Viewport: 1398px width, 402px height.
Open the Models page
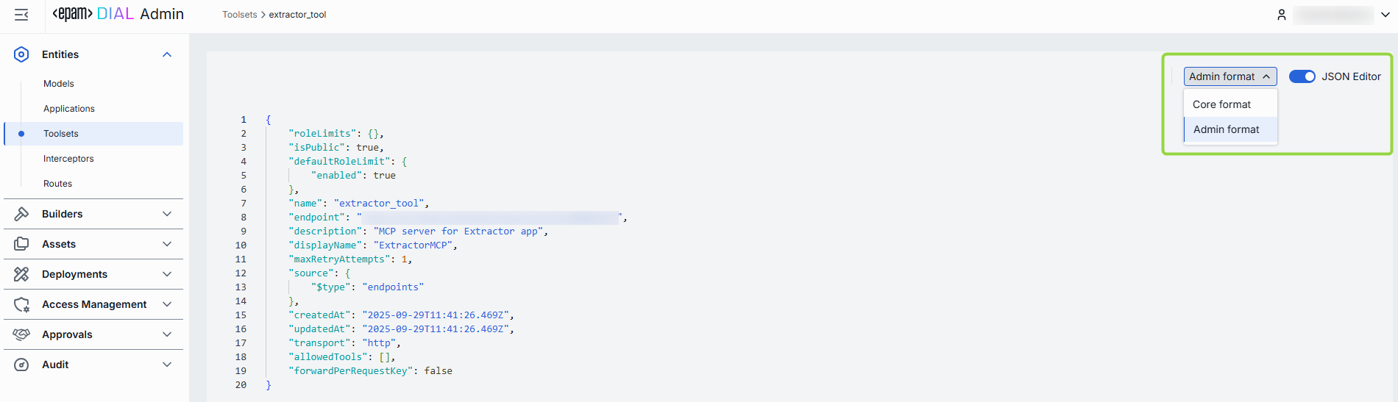click(59, 84)
